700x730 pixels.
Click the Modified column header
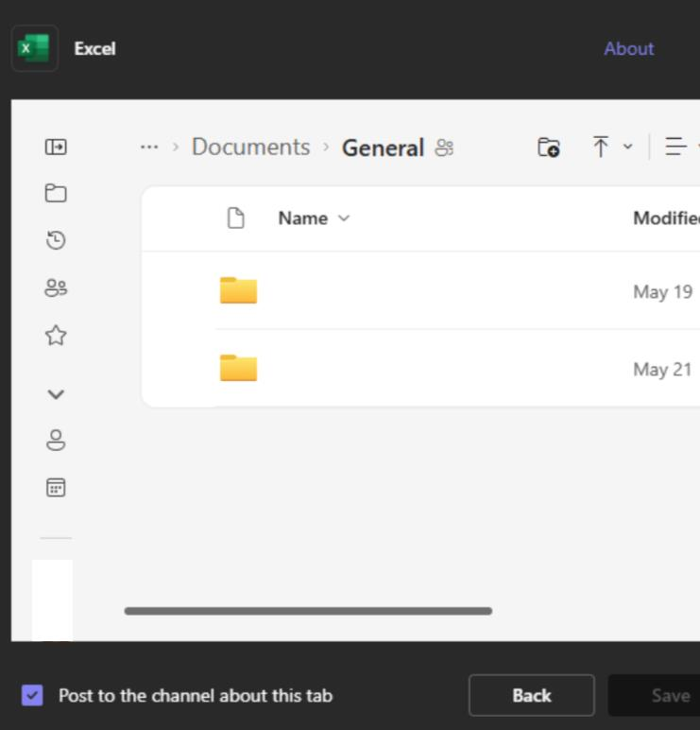pyautogui.click(x=666, y=217)
